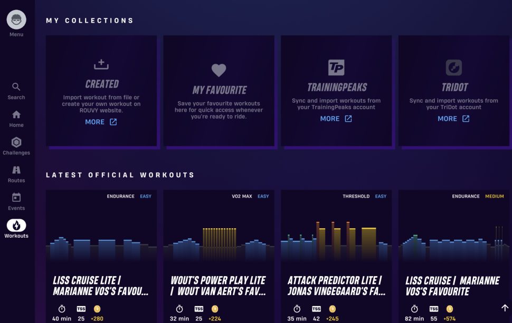Viewport: 512px width, 323px height.
Task: Click MORE link under TrainingPeaks
Action: 336,119
